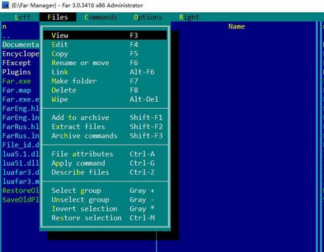The width and height of the screenshot is (324, 252).
Task: Select the Plugins folder row
Action: point(20,72)
